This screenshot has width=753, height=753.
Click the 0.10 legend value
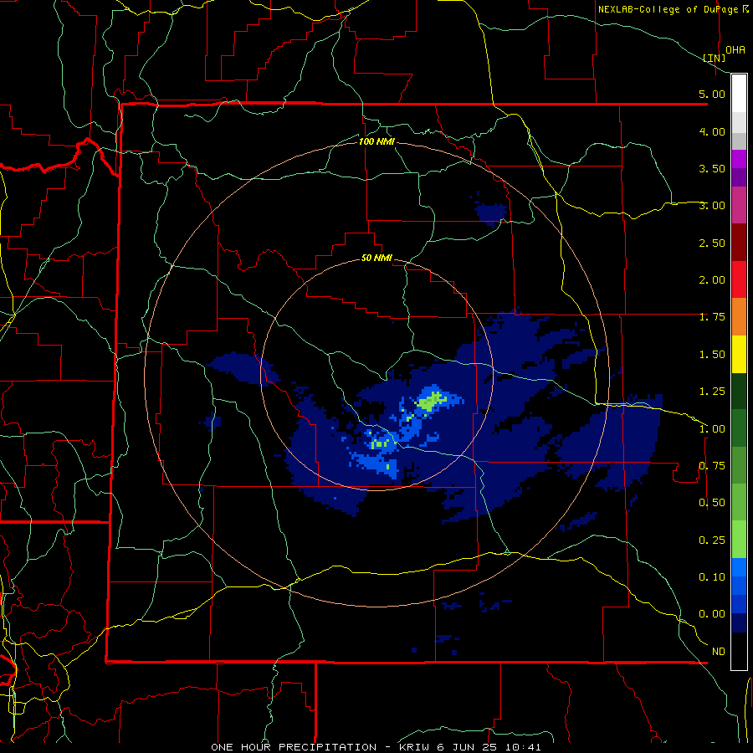712,577
